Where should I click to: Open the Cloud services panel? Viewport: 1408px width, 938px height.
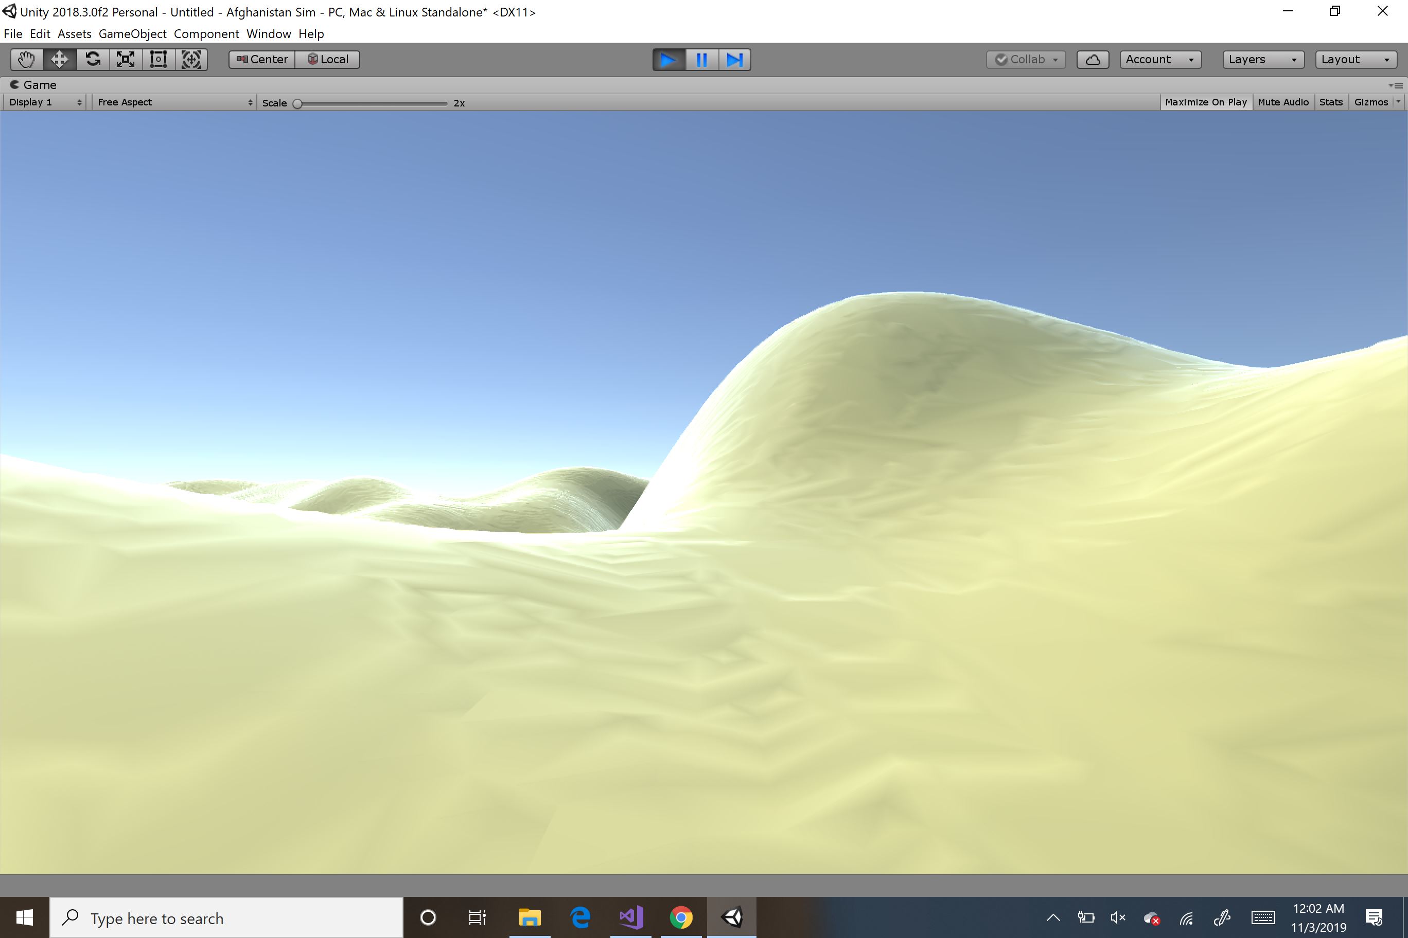[1093, 59]
